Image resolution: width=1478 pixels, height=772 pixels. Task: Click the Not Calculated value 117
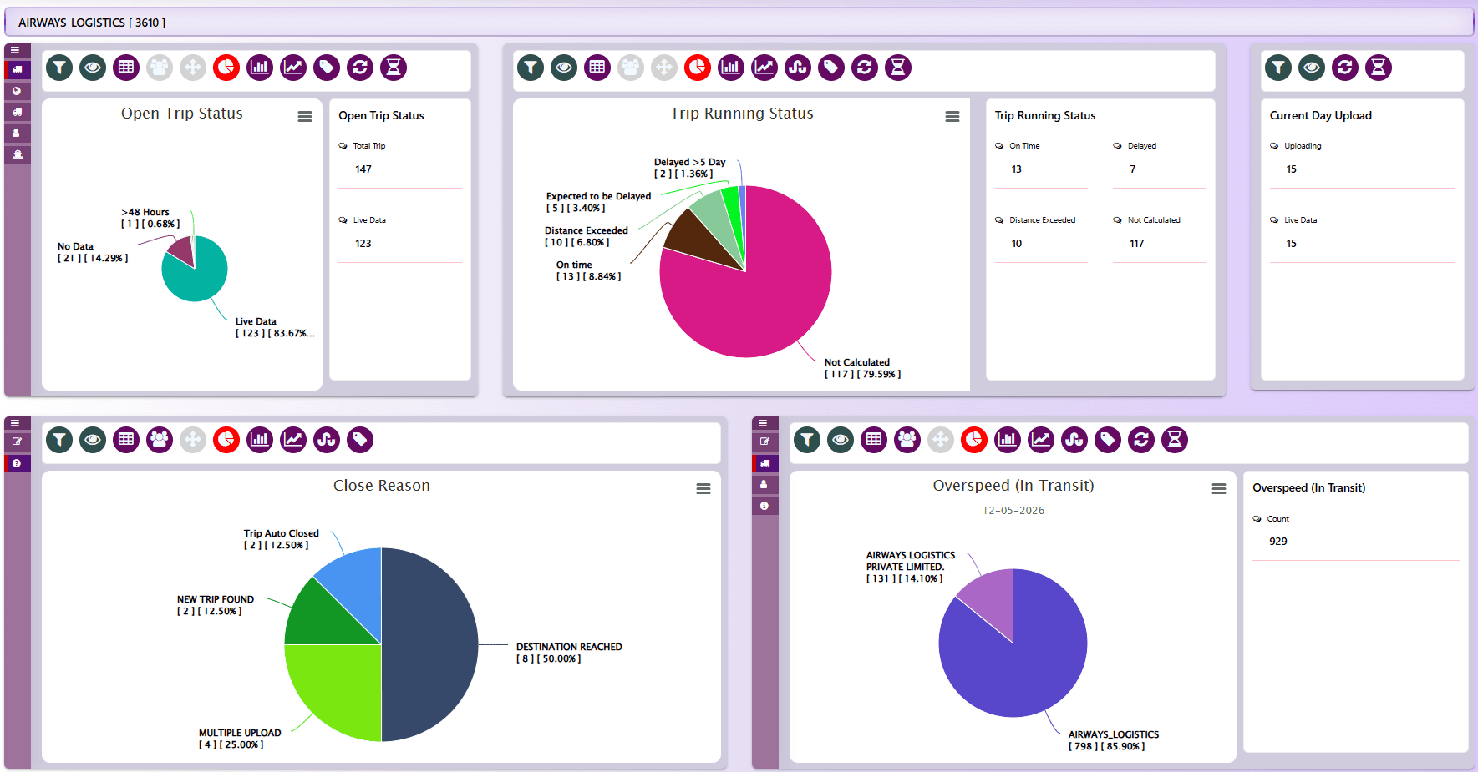tap(1137, 244)
